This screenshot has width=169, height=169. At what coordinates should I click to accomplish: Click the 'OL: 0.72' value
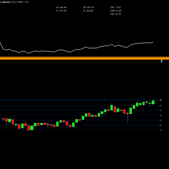(x=116, y=14)
